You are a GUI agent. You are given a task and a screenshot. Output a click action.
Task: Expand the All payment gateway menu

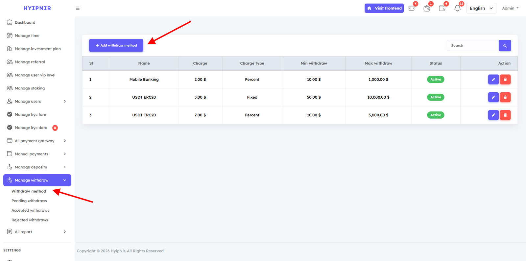click(37, 141)
